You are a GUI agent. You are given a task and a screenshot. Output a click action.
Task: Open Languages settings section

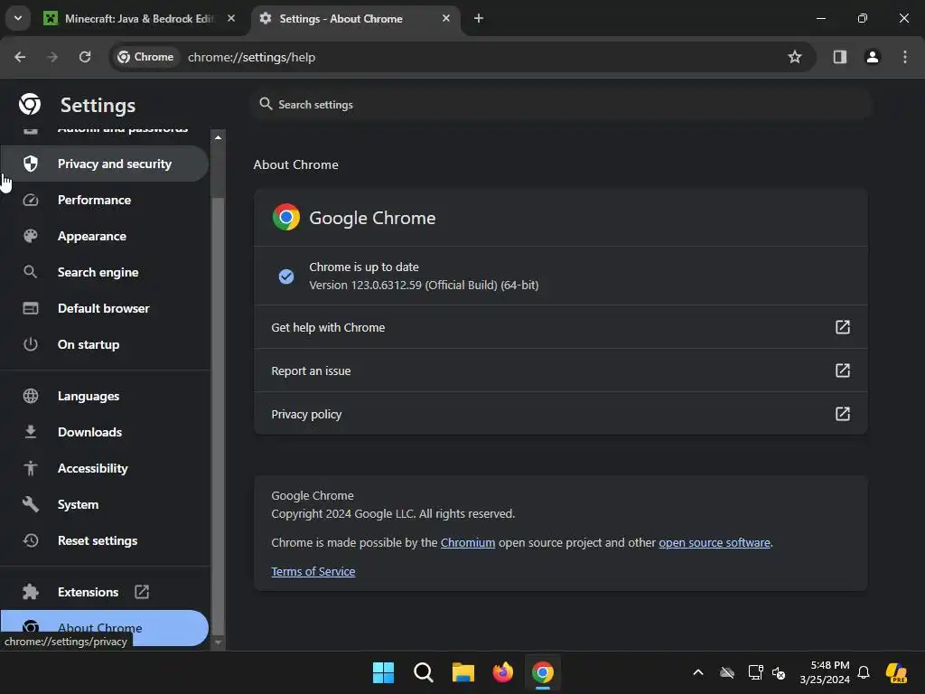click(105, 396)
